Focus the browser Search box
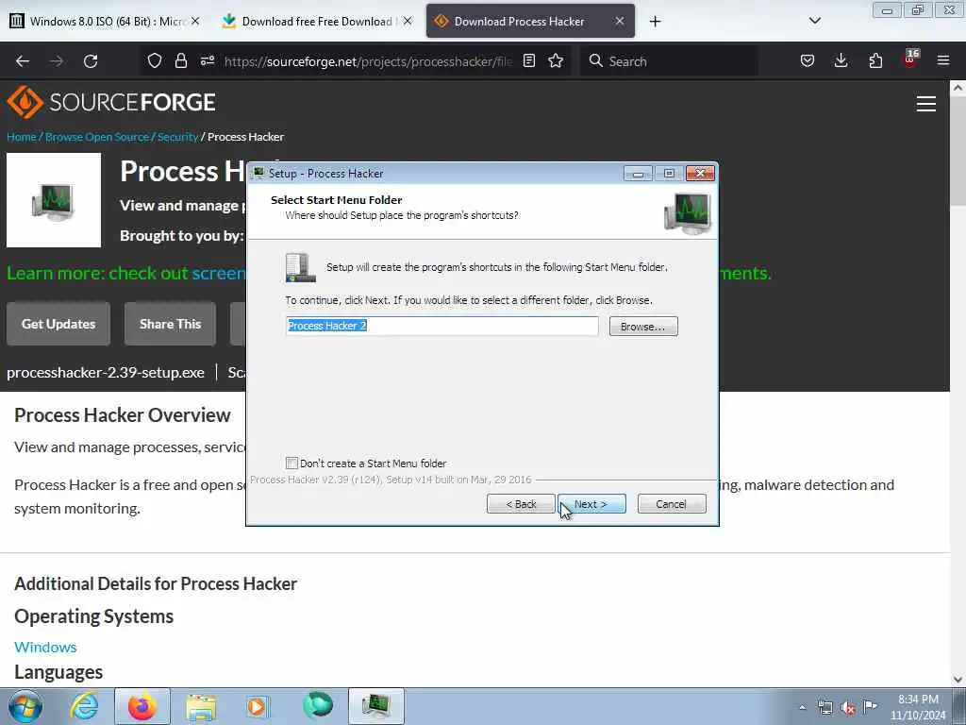This screenshot has height=725, width=966. (x=669, y=61)
